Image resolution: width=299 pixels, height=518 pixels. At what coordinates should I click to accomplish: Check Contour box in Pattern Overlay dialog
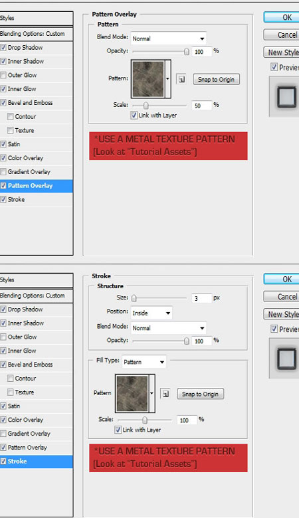point(11,117)
